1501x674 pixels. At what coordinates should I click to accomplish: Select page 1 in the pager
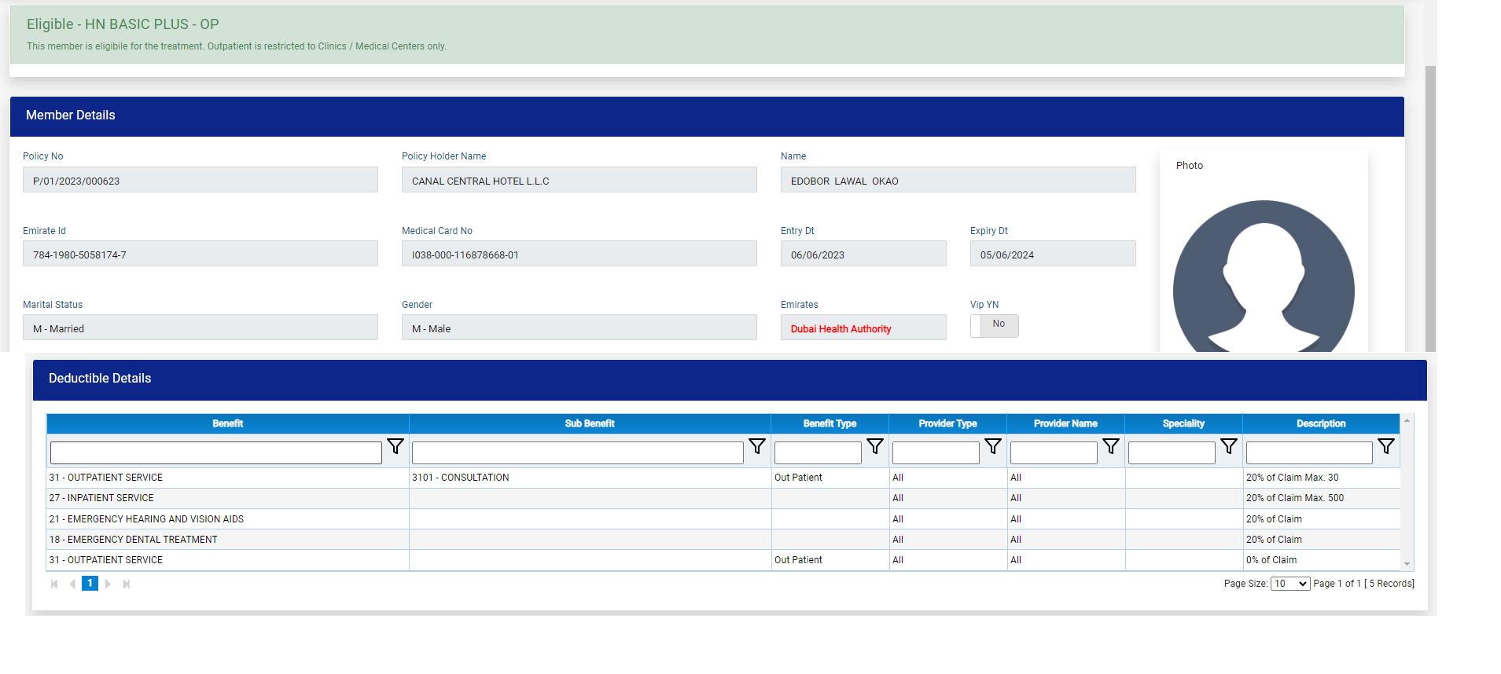click(x=90, y=583)
